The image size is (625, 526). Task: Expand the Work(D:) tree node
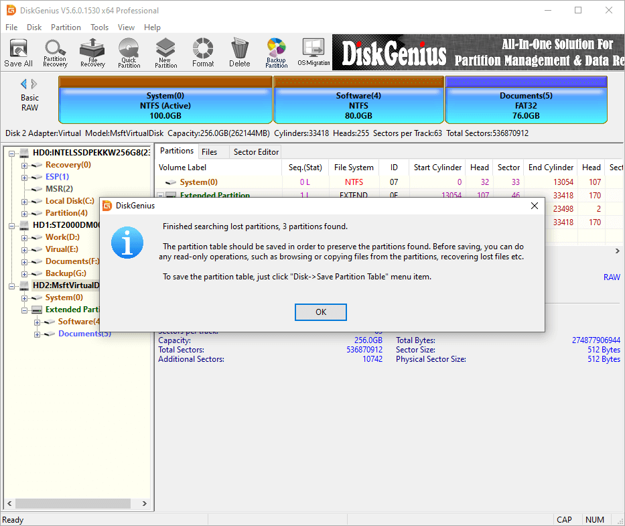click(24, 238)
